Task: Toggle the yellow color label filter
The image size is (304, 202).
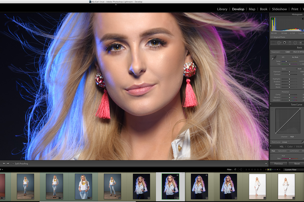Action: [268, 170]
